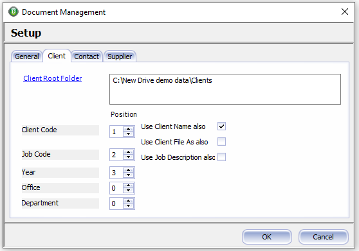This screenshot has width=359, height=251.
Task: Click the Position column heading
Action: [124, 114]
